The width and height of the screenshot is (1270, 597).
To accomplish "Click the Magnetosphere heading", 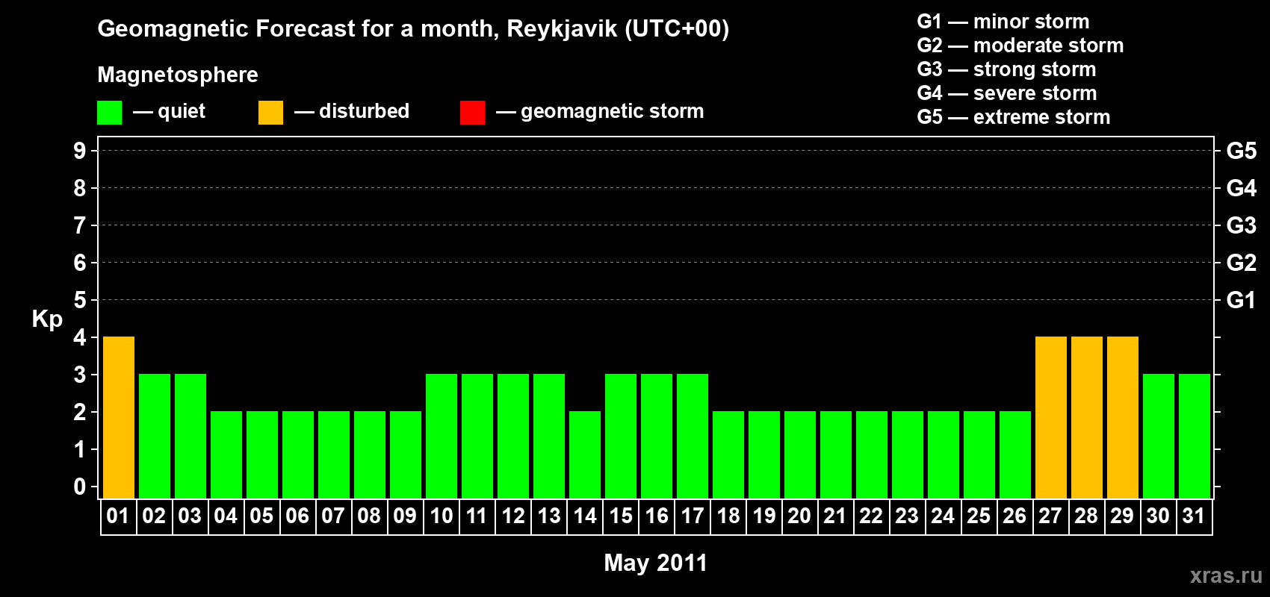I will pyautogui.click(x=178, y=75).
